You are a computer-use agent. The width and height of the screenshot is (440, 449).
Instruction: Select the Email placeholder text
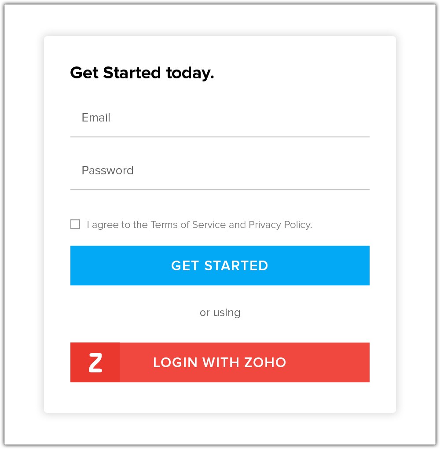[96, 118]
